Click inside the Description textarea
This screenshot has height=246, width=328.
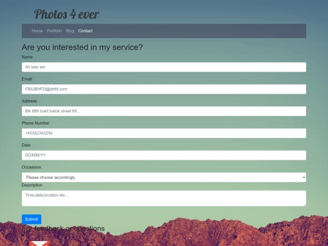coord(164,198)
